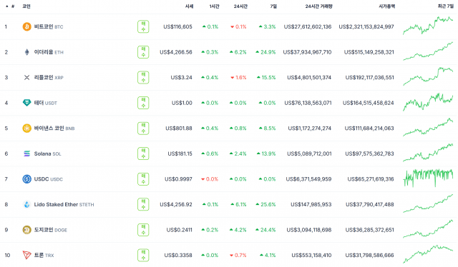Open the Lido Staked Ether STETH link
The height and width of the screenshot is (267, 458).
coord(64,205)
